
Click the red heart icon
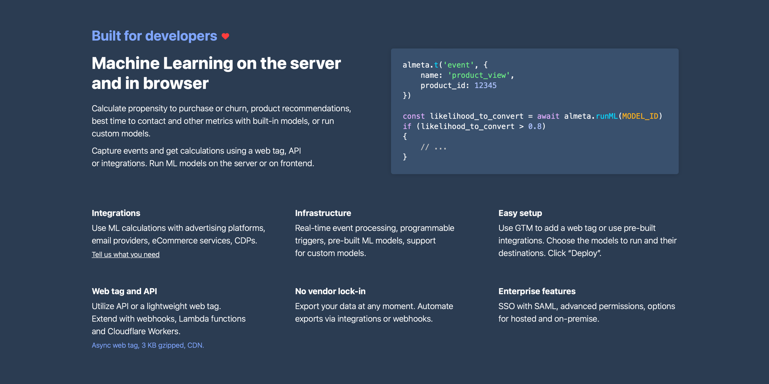pos(225,36)
